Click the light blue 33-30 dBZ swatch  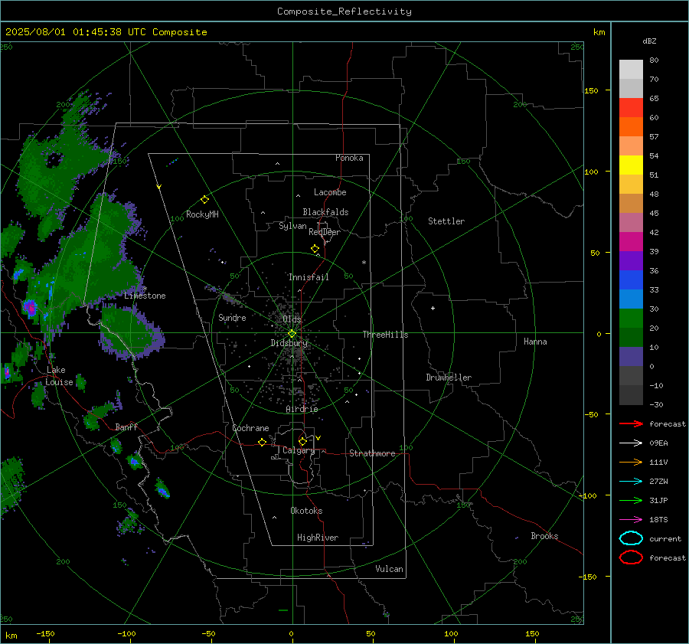pos(631,299)
